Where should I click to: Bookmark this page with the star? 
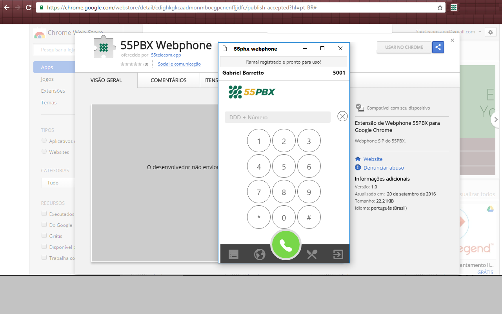click(440, 7)
